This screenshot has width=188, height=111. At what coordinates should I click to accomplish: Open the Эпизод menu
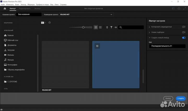pyautogui.click(x=23, y=4)
